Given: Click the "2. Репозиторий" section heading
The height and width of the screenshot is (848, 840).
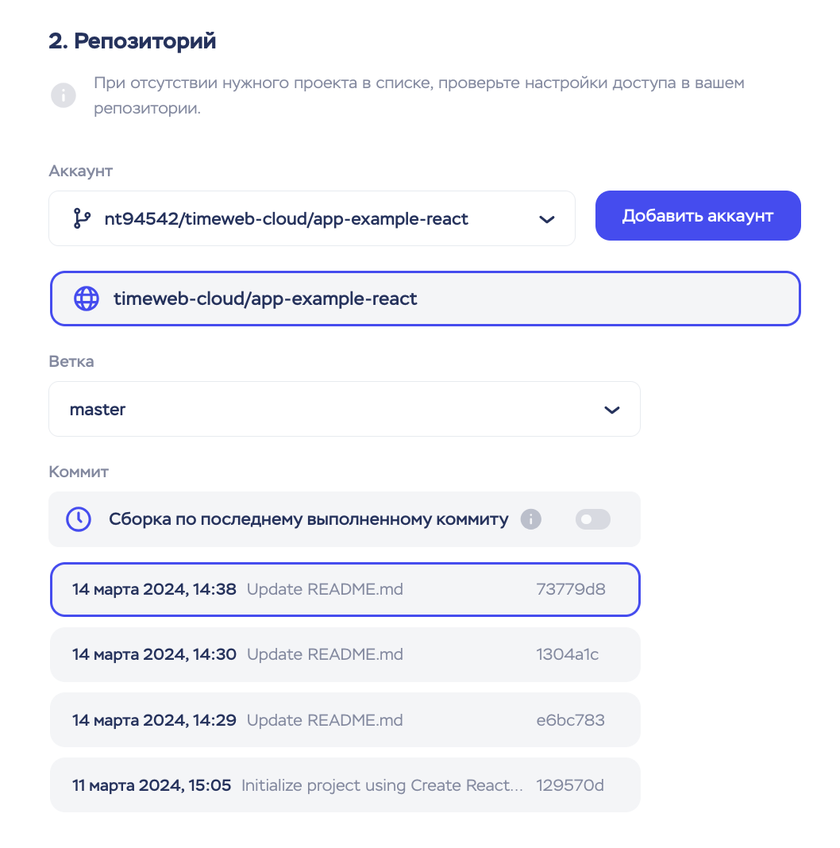Looking at the screenshot, I should tap(133, 41).
